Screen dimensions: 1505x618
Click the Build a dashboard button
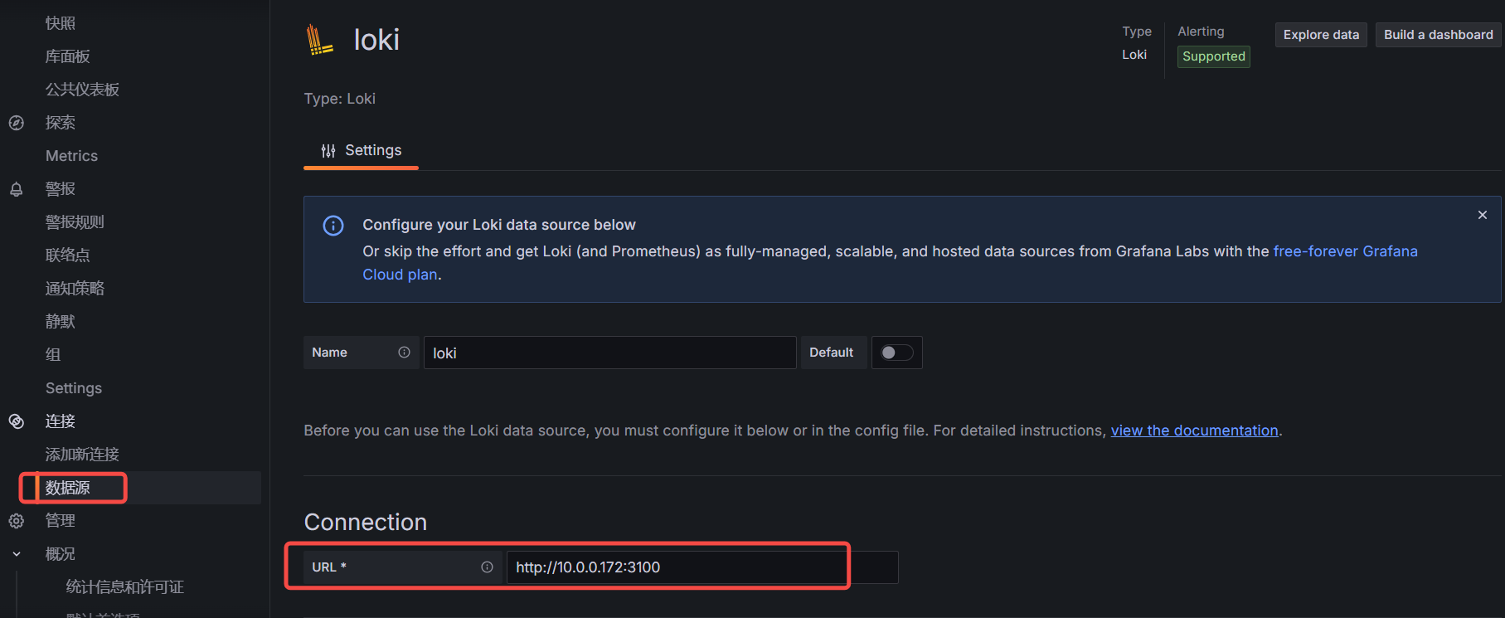coord(1438,35)
